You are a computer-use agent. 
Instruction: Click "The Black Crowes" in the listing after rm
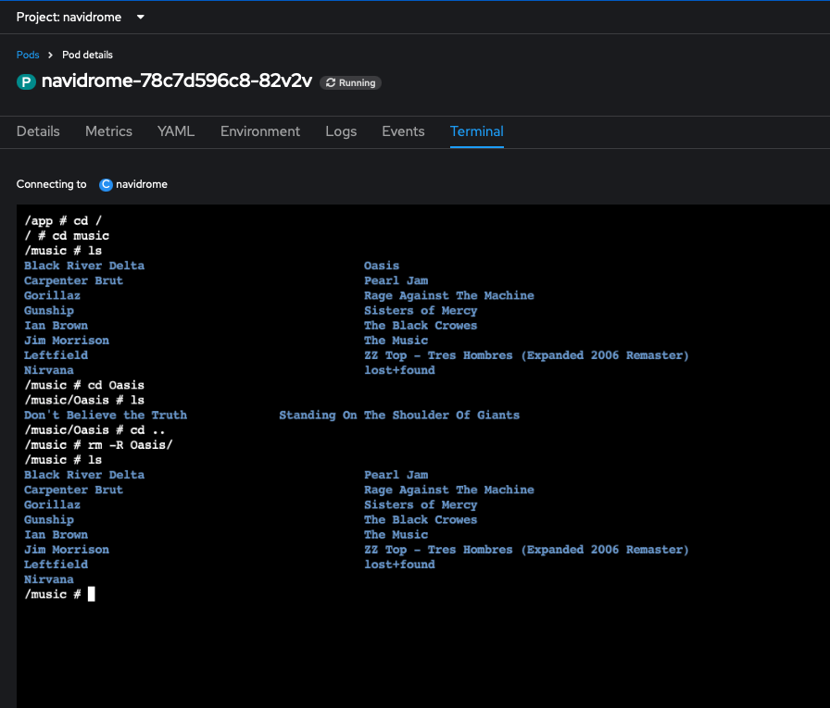click(x=421, y=520)
